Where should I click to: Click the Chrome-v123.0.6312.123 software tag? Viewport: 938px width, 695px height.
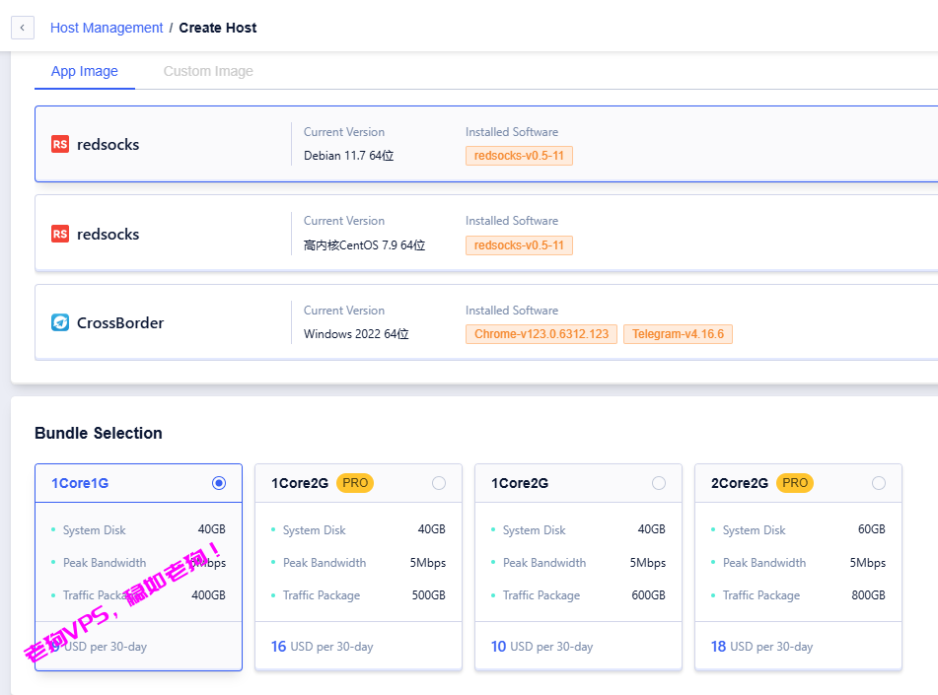click(541, 334)
